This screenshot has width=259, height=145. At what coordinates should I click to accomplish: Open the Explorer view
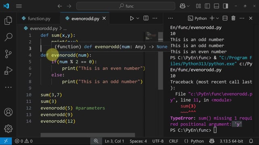pos(8,21)
